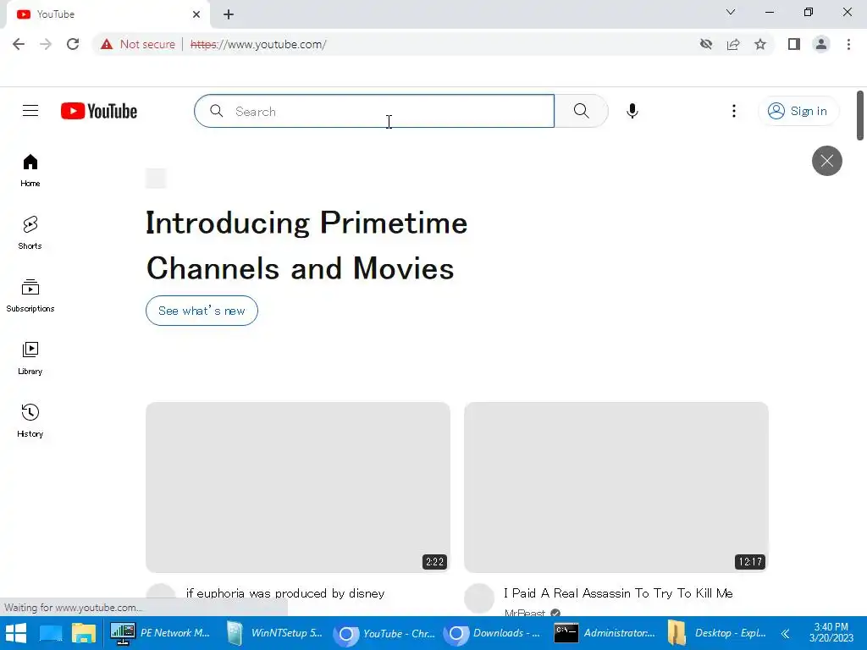The image size is (867, 650).
Task: Click the crossed-eye icon in address bar
Action: point(706,44)
